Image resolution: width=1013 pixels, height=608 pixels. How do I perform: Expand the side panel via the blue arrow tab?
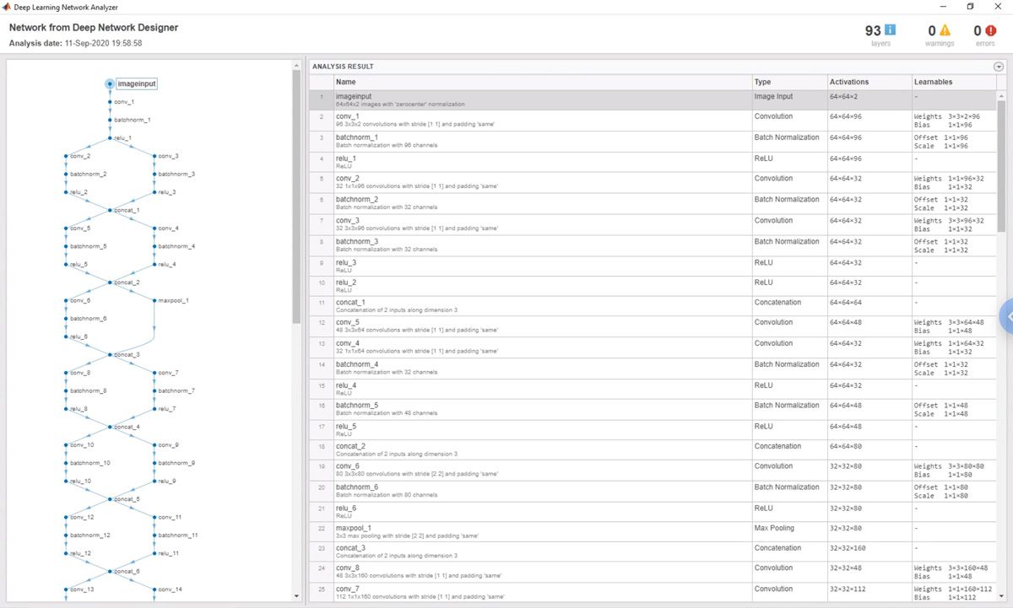tap(1007, 316)
